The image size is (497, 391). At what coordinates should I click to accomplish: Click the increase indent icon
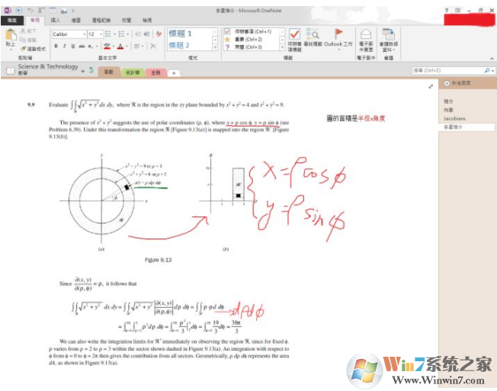tap(146, 34)
